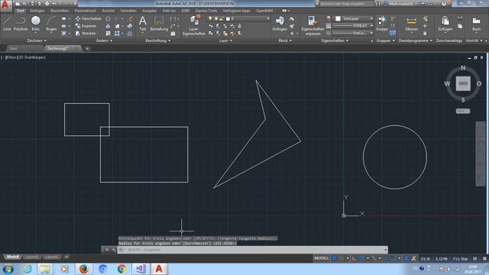Expand the Ändern panel
The height and width of the screenshot is (275, 489).
click(x=104, y=40)
